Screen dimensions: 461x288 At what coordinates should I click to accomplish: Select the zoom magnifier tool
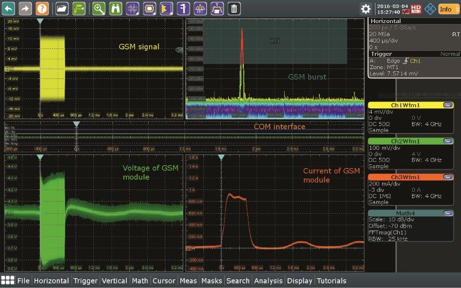(99, 9)
